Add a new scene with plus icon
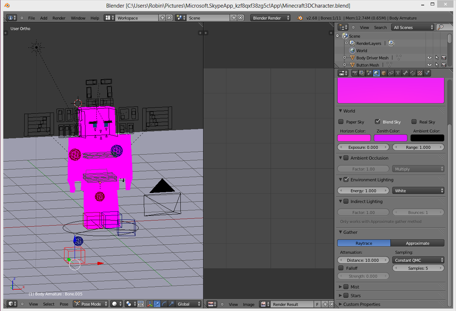The image size is (456, 311). 234,18
